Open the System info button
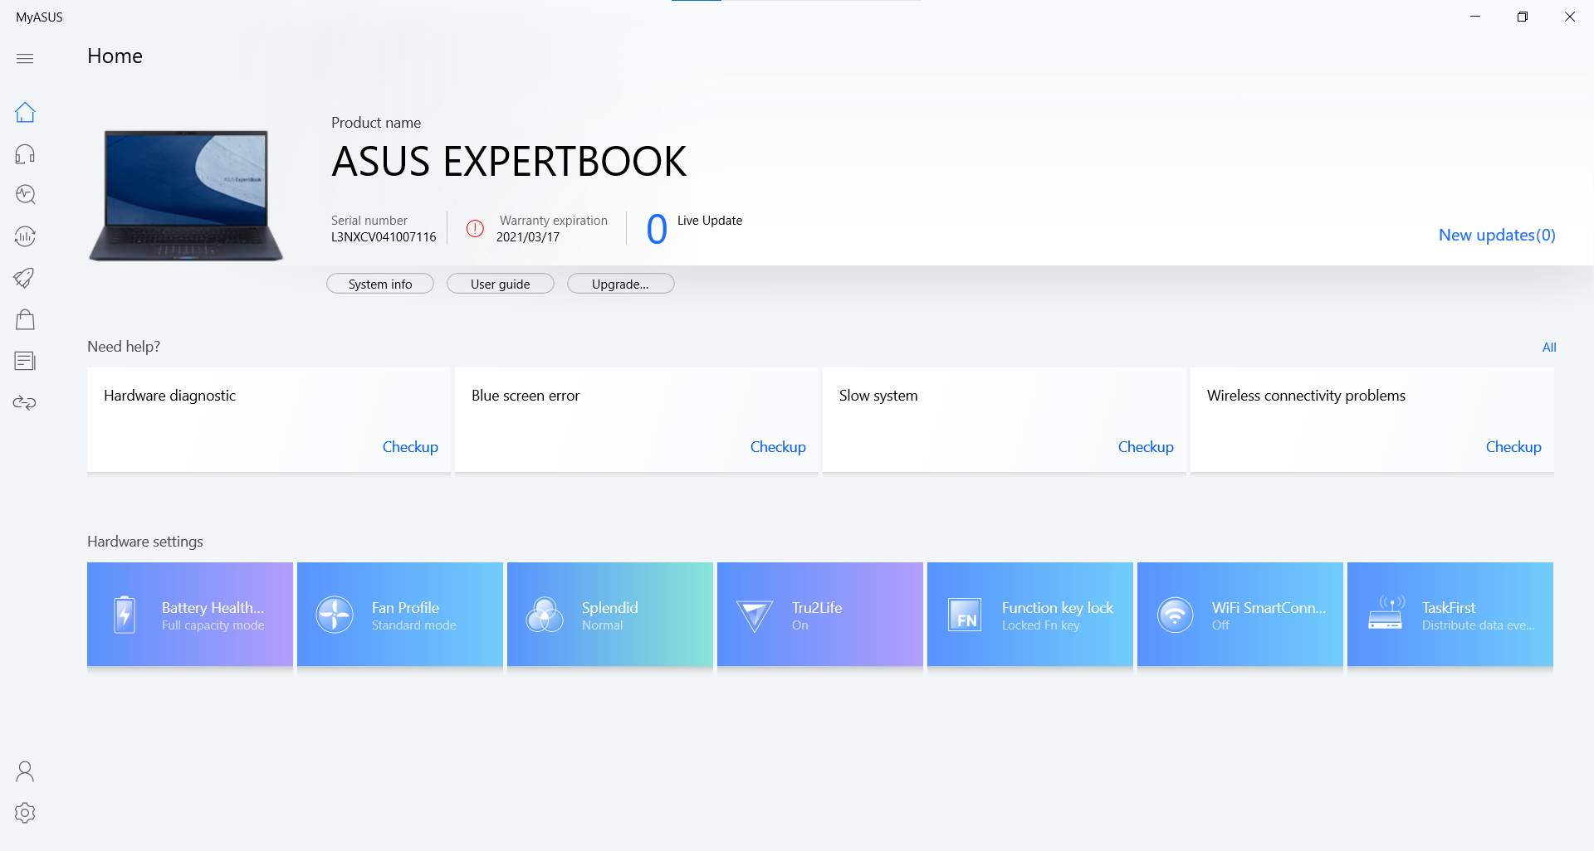The image size is (1594, 851). pos(380,284)
